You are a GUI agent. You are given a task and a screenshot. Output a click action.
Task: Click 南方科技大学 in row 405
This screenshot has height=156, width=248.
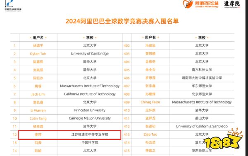click(x=202, y=70)
